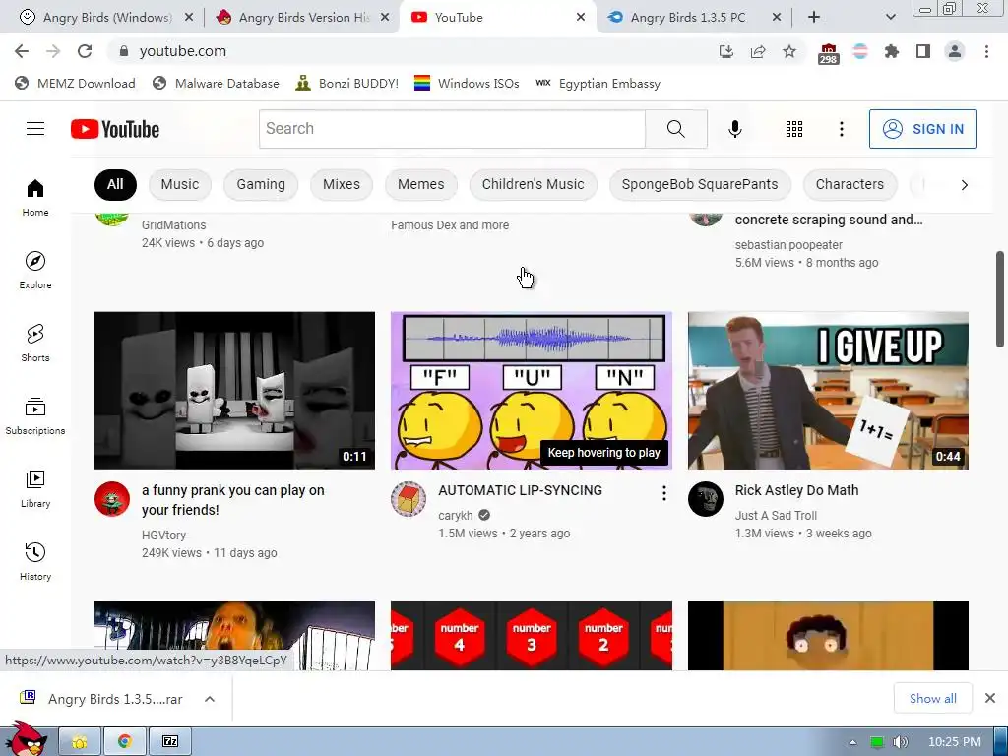The image size is (1008, 756).
Task: Open Egyptian Embassy bookmark
Action: (x=598, y=84)
